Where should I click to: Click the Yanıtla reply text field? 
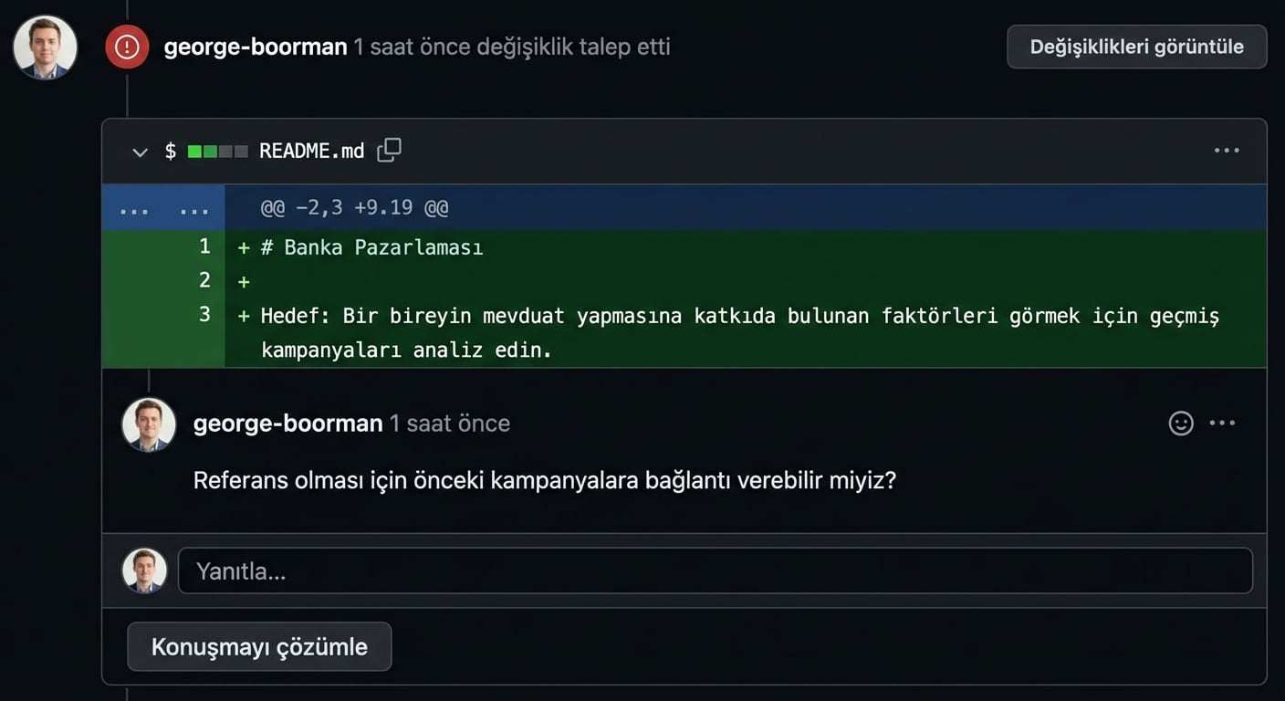[639, 570]
